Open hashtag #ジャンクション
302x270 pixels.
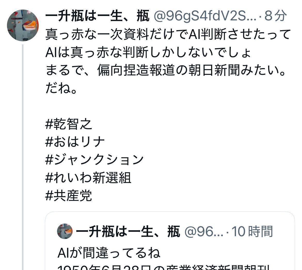(94, 160)
